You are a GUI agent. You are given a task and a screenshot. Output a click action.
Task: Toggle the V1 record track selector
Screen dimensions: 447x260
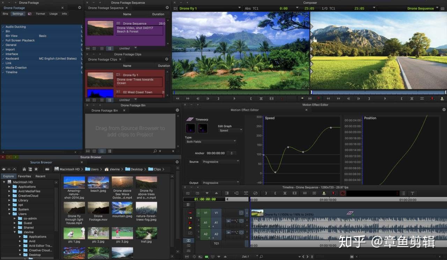click(x=216, y=213)
